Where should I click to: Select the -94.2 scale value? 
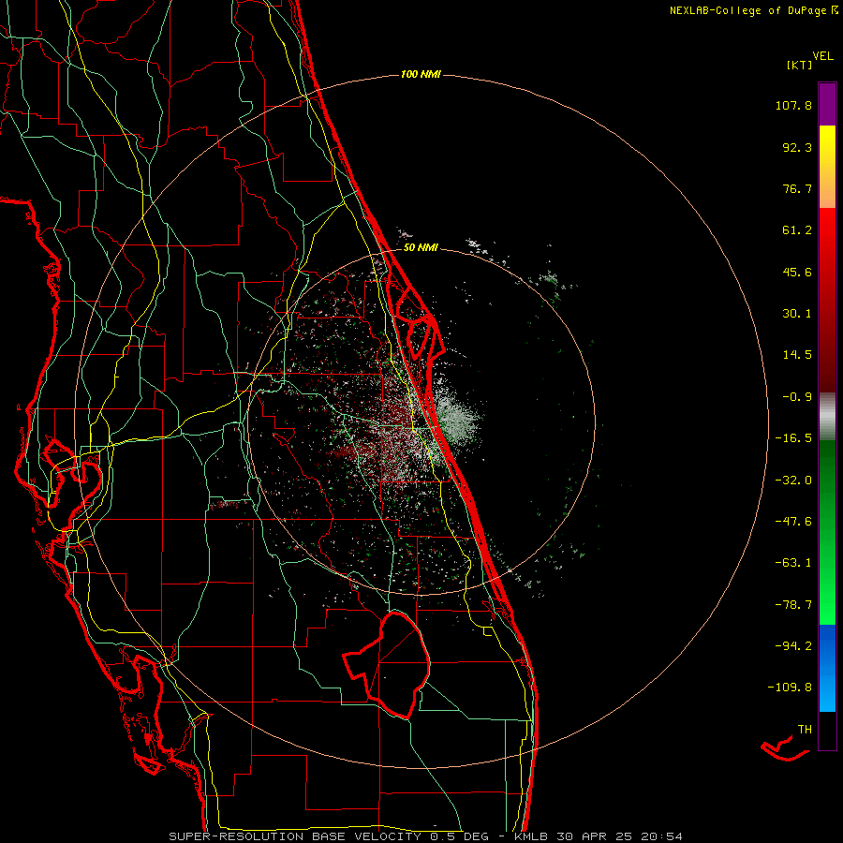coord(793,645)
